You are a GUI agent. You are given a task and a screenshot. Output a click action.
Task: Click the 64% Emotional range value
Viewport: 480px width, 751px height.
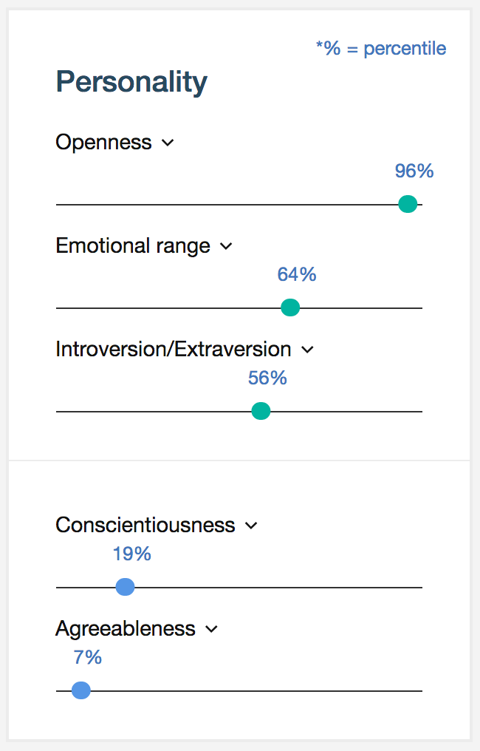[x=297, y=275]
